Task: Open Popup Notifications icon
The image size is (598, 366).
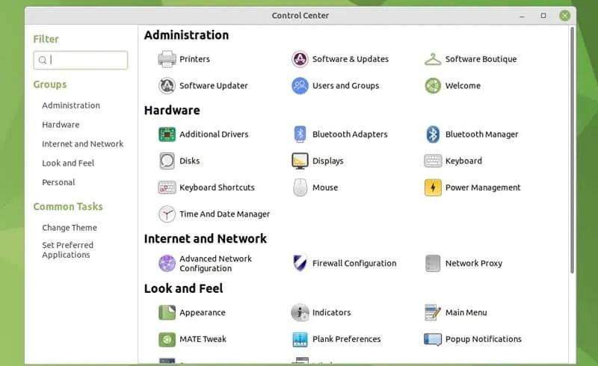Action: point(433,339)
